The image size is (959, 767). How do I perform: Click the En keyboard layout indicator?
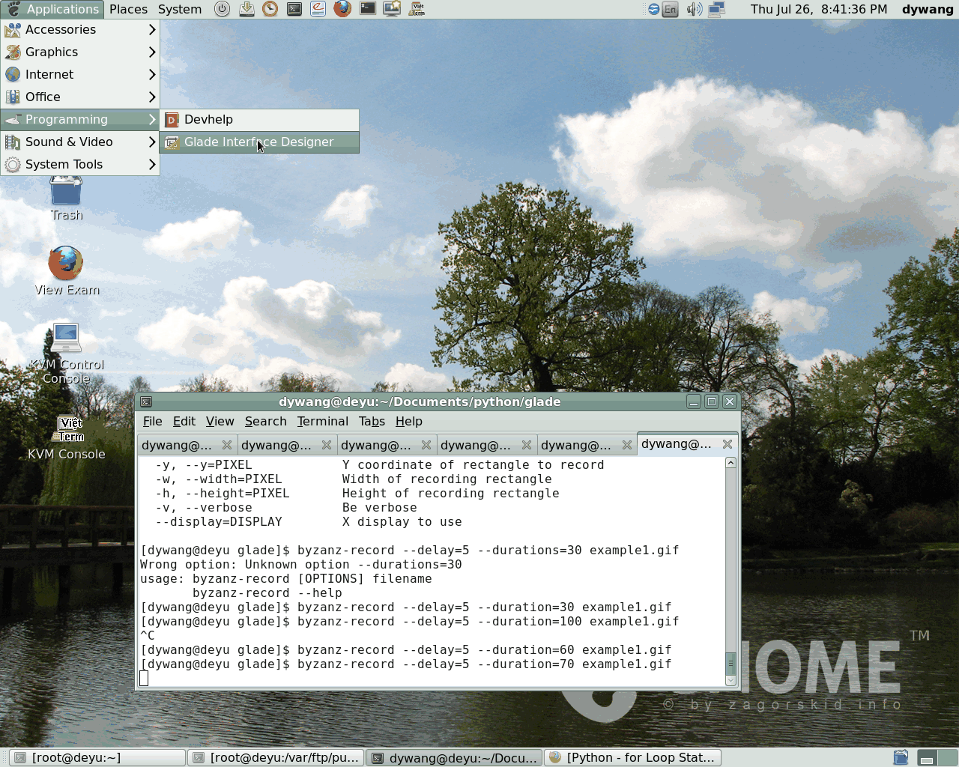(671, 9)
